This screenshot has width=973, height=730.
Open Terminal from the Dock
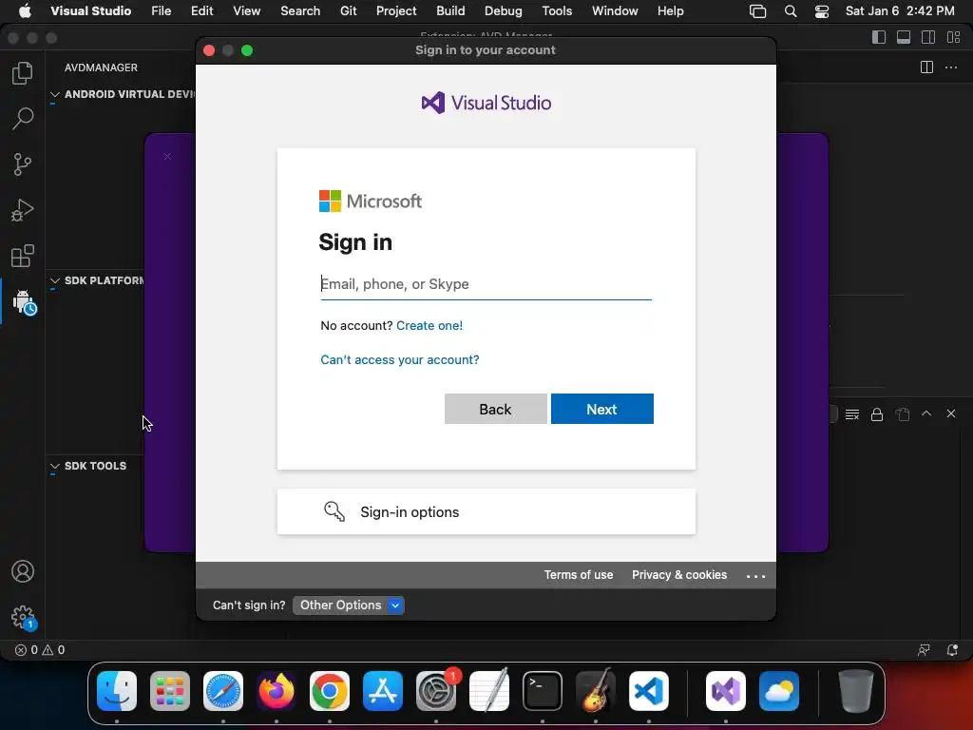point(543,691)
